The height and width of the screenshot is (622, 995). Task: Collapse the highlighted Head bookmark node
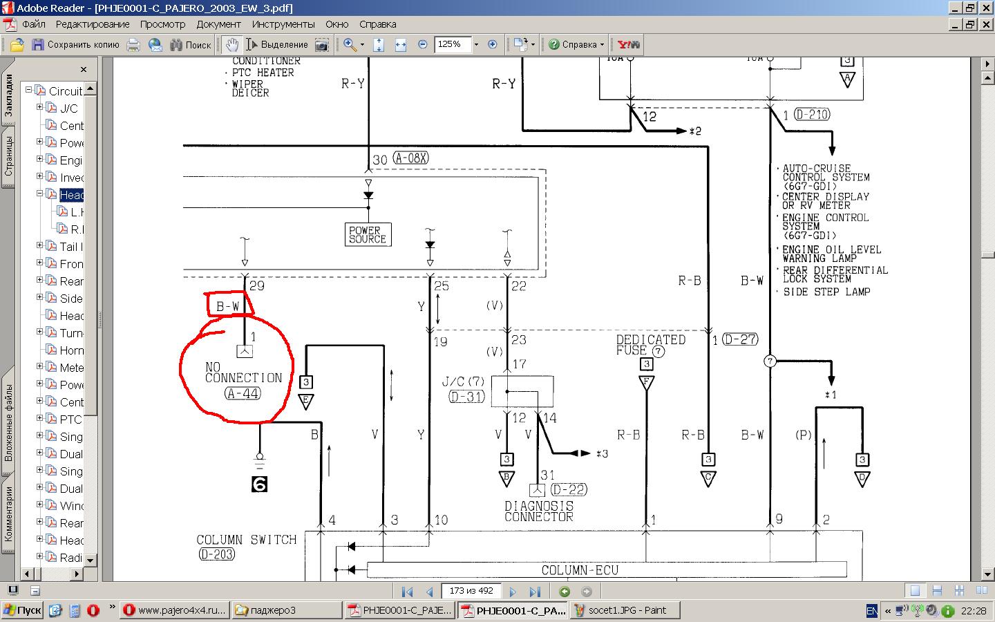pyautogui.click(x=40, y=194)
